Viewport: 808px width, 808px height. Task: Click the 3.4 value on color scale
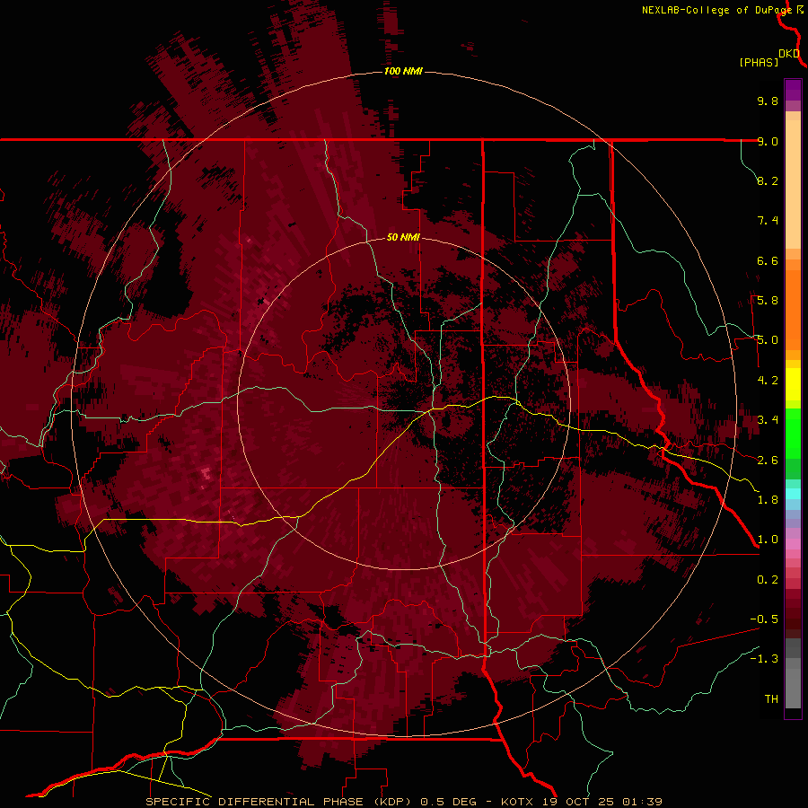click(x=768, y=420)
